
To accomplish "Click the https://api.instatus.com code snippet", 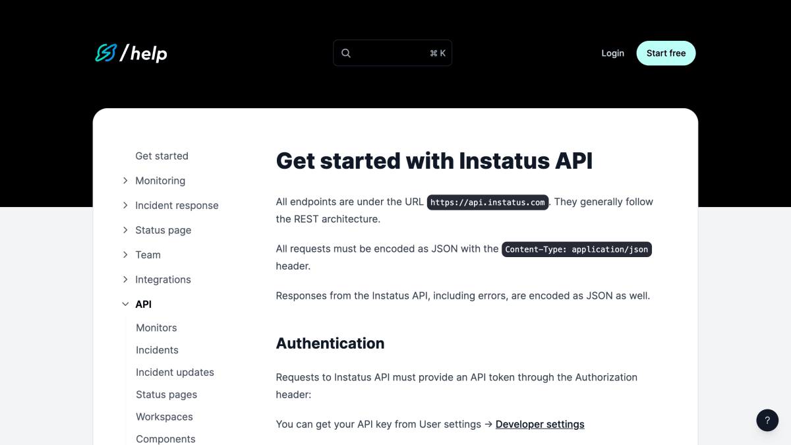I will 488,202.
